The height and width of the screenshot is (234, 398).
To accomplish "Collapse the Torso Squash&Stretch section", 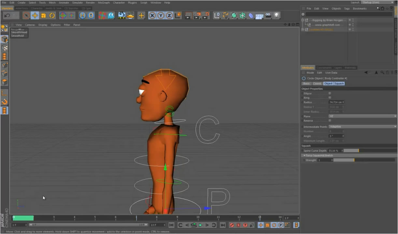I will click(x=304, y=155).
